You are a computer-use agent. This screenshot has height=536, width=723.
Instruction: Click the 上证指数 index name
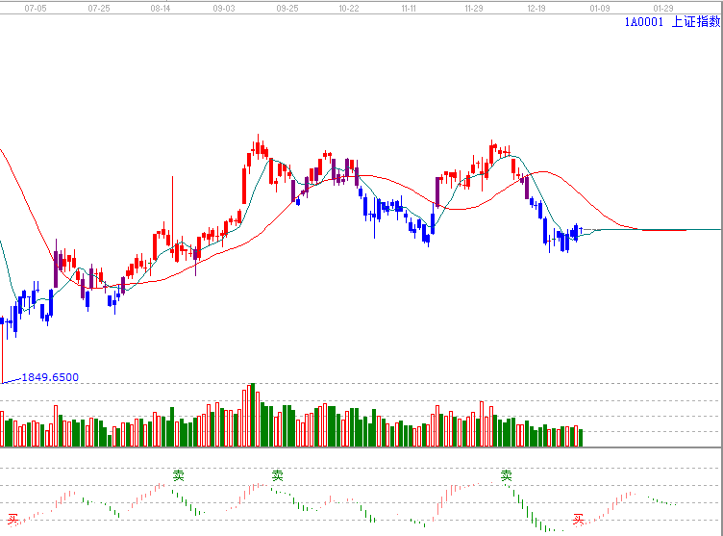[696, 22]
